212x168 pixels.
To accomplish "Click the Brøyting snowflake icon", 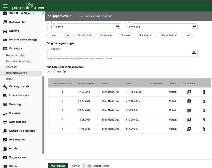I will (5, 104).
